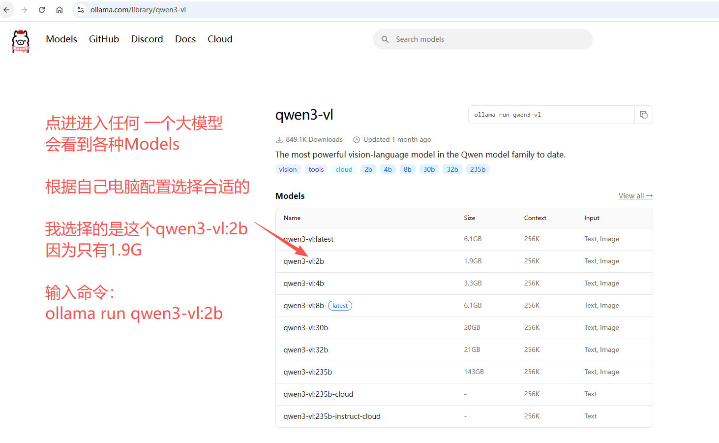Copy the ollama run qwen3-vl command
Image resolution: width=719 pixels, height=443 pixels.
click(643, 115)
